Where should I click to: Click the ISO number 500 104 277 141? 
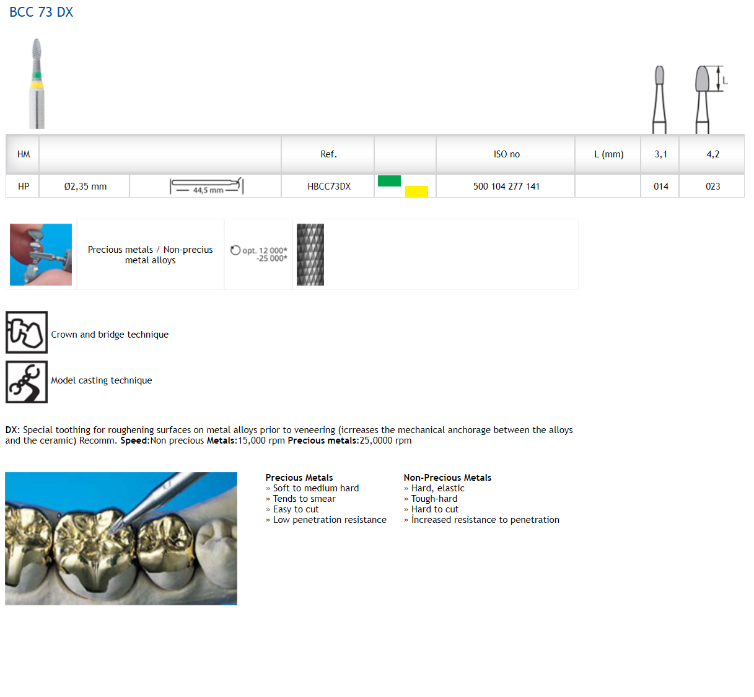point(506,186)
